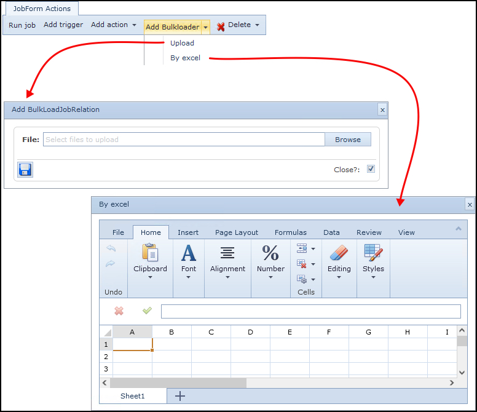
Task: Click the Redo arrow icon in ribbon
Action: coord(111,263)
